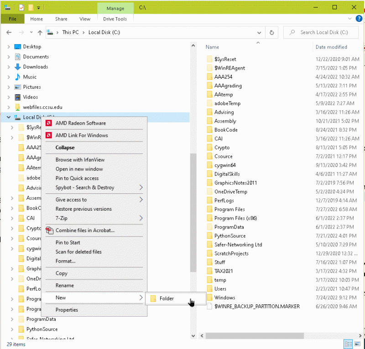Click the webfiles.ccsu.edu network drive icon
365x349 pixels.
tap(17, 107)
